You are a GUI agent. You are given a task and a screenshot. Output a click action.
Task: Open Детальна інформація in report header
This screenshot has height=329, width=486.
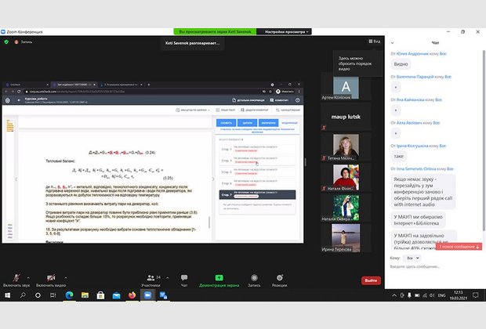click(x=248, y=100)
